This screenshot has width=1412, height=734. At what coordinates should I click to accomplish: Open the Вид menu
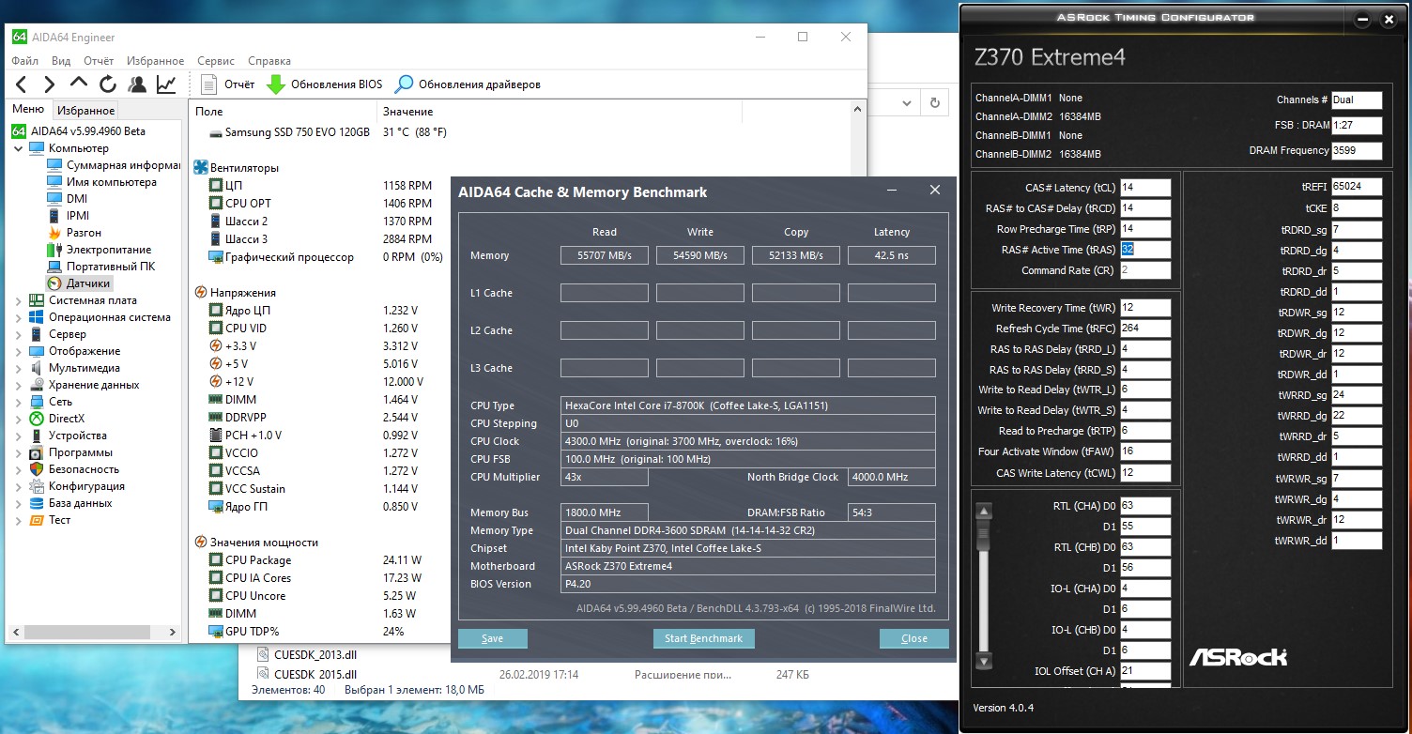(x=61, y=61)
